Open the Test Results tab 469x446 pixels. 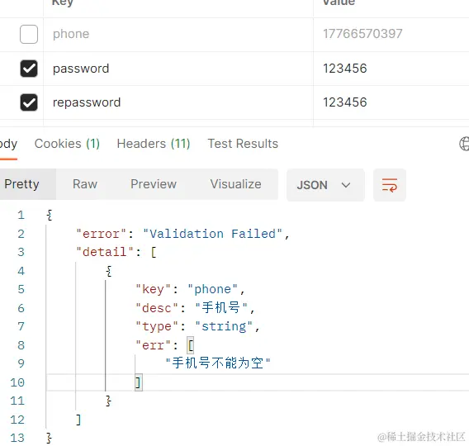pos(243,144)
